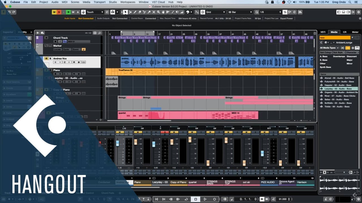Toggle global Write W automation button

[73, 12]
